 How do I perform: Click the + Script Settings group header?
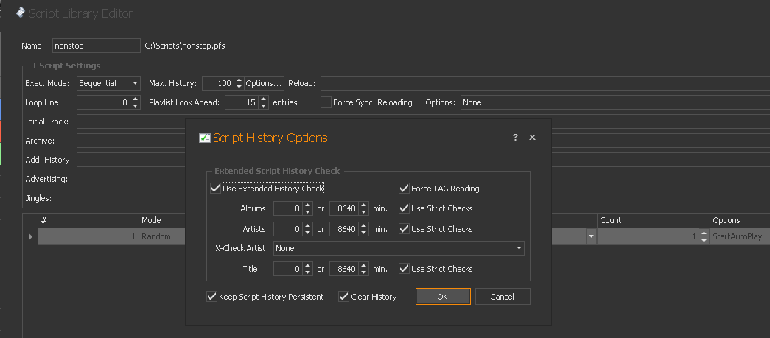pos(66,66)
